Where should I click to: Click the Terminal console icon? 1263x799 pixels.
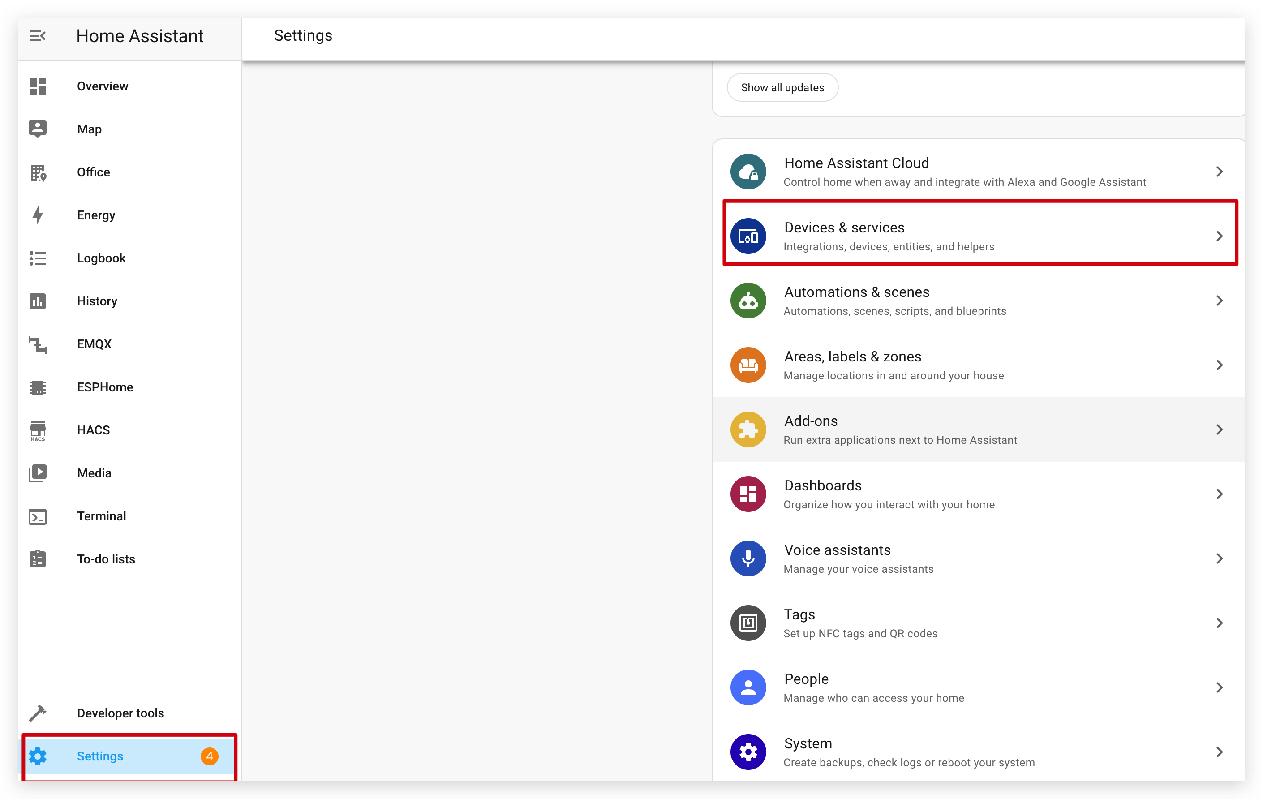pos(37,517)
